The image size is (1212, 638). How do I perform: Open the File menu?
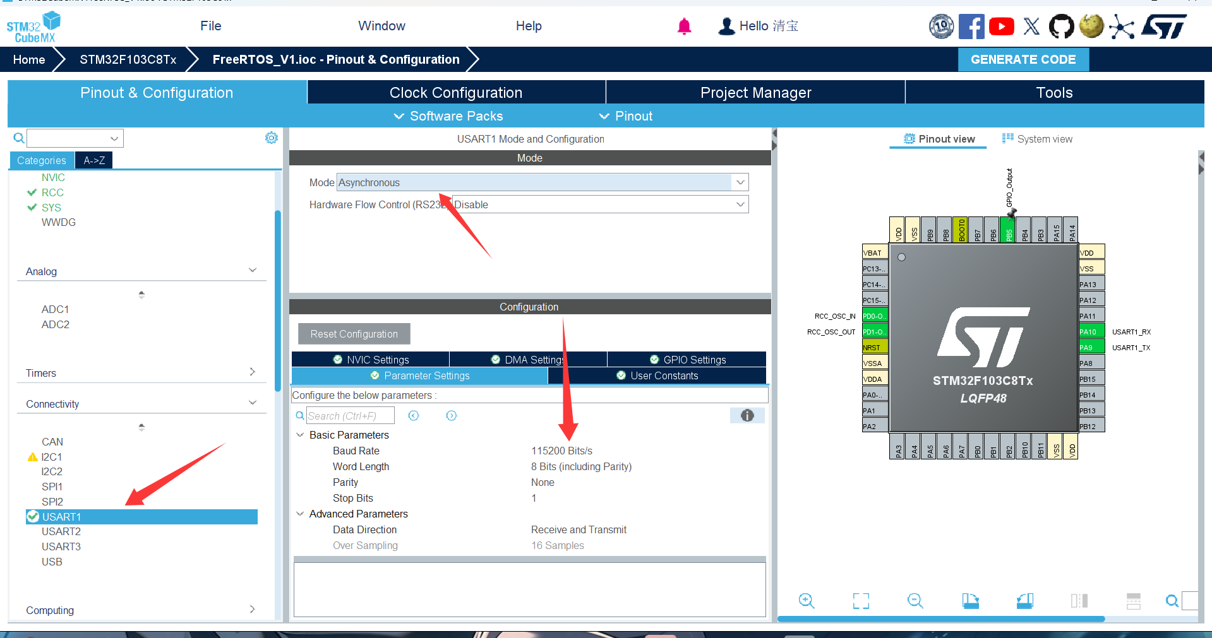pos(211,26)
